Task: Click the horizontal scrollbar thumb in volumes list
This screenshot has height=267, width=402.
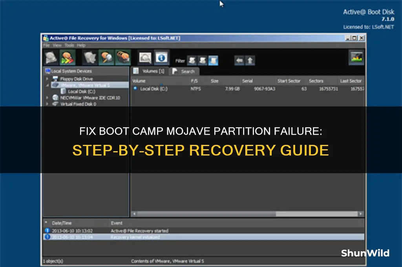Action: 317,214
